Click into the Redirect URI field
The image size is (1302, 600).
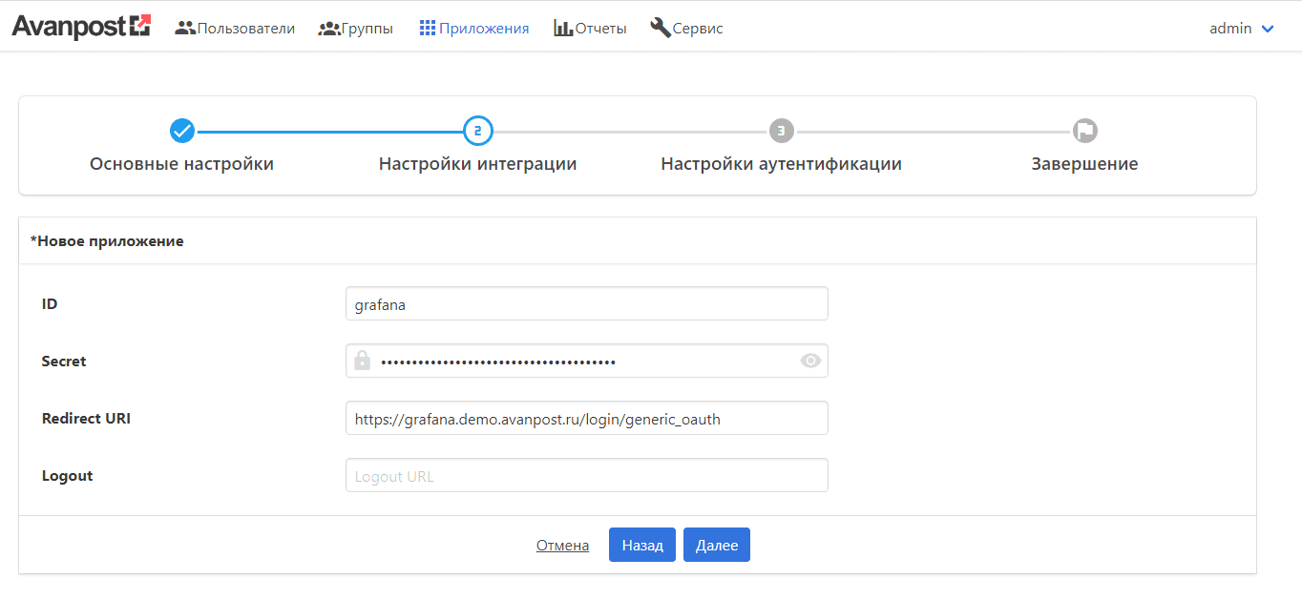(x=586, y=418)
